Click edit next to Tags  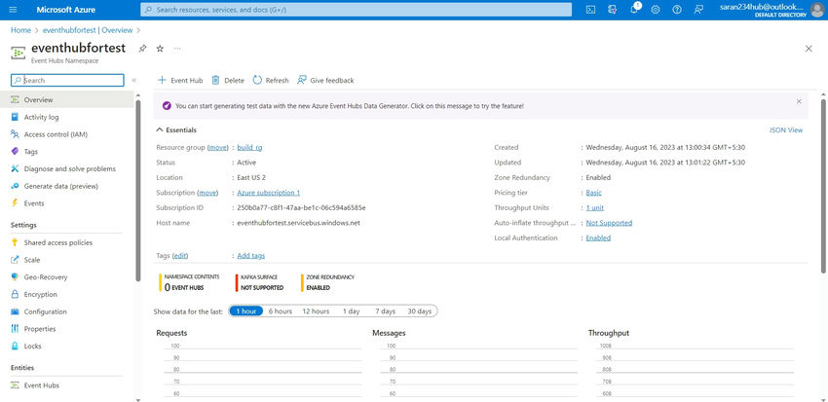(x=180, y=255)
